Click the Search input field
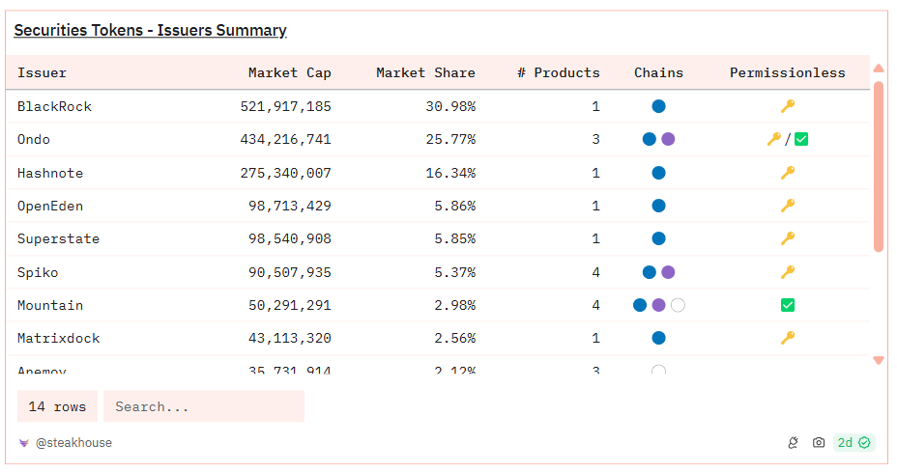 click(x=204, y=406)
